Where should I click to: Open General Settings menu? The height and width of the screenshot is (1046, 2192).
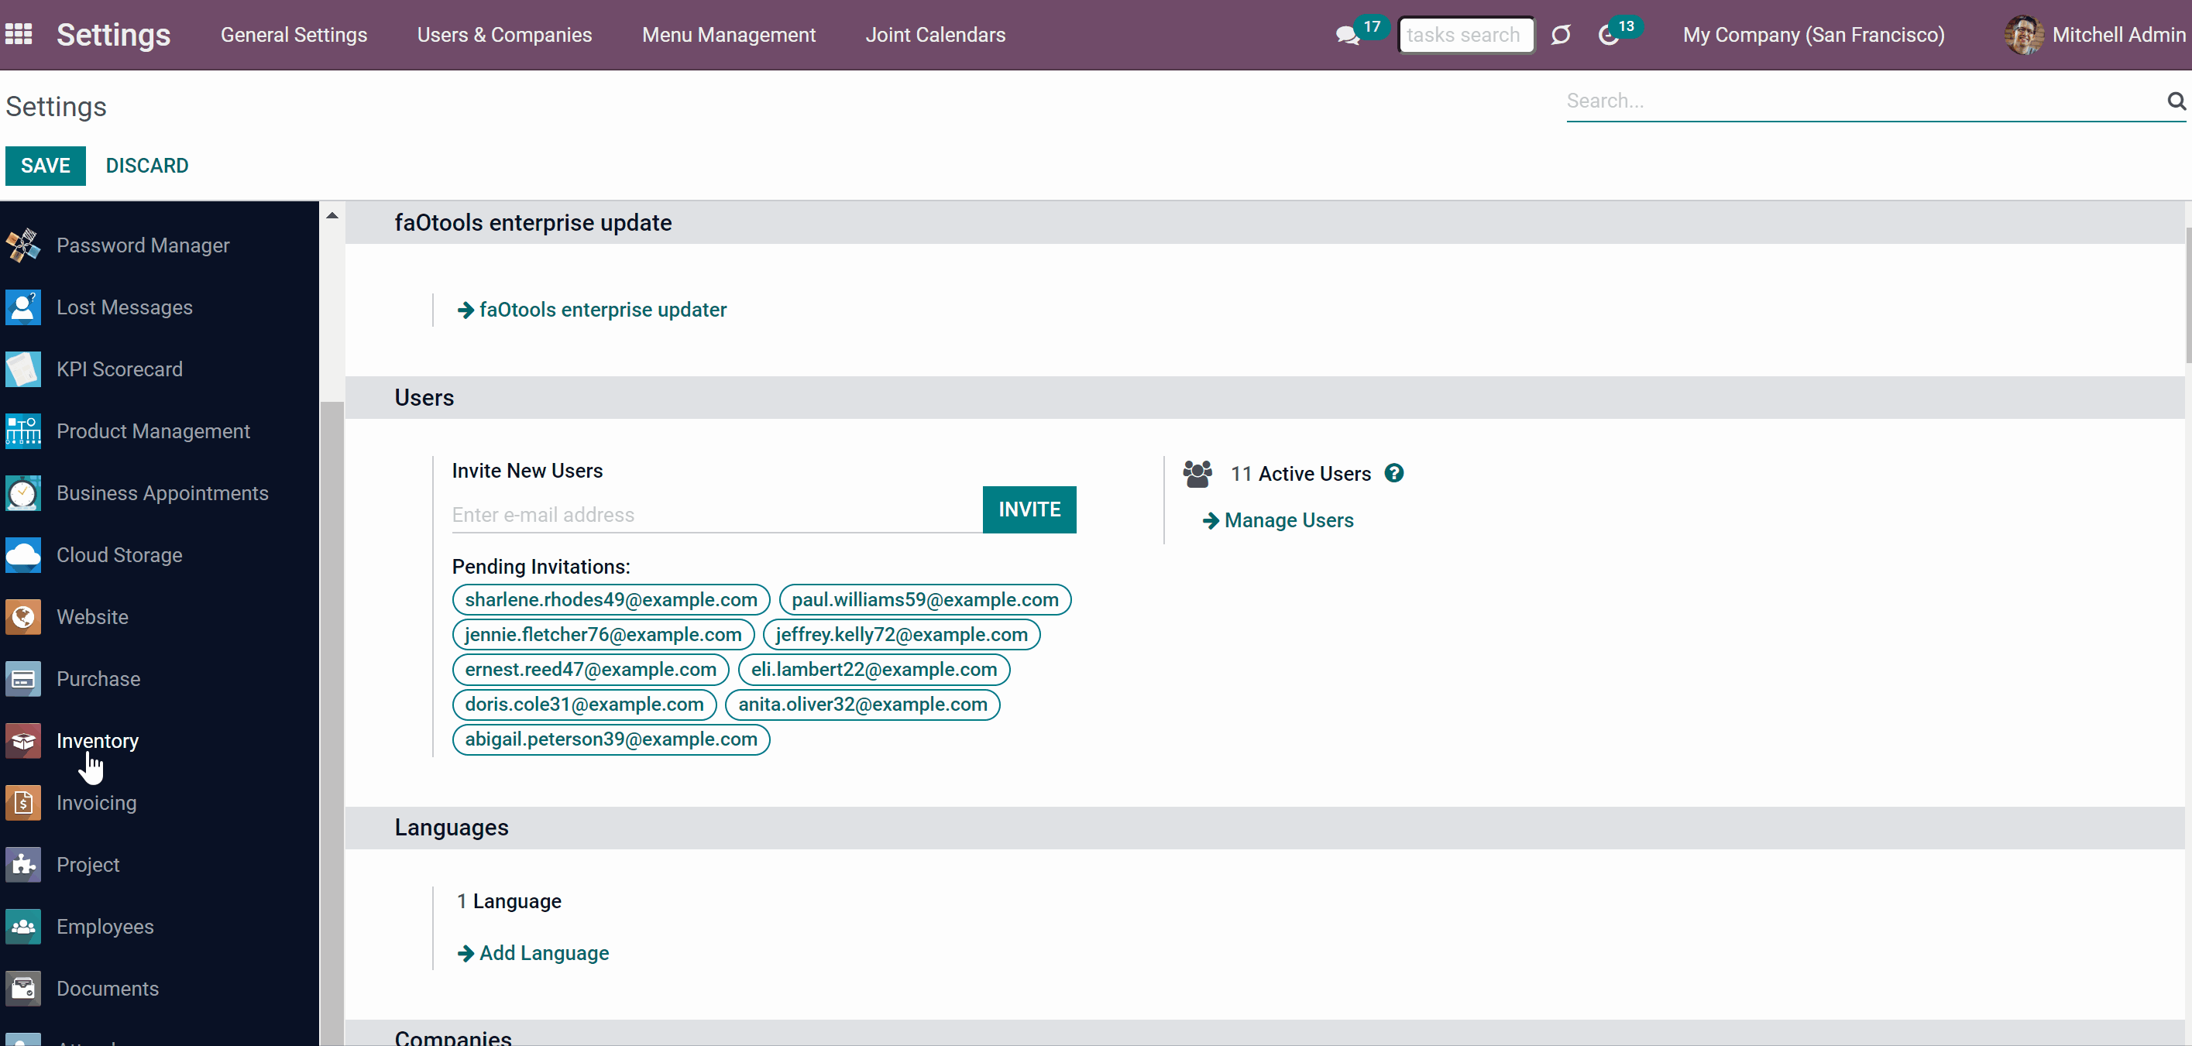click(294, 35)
